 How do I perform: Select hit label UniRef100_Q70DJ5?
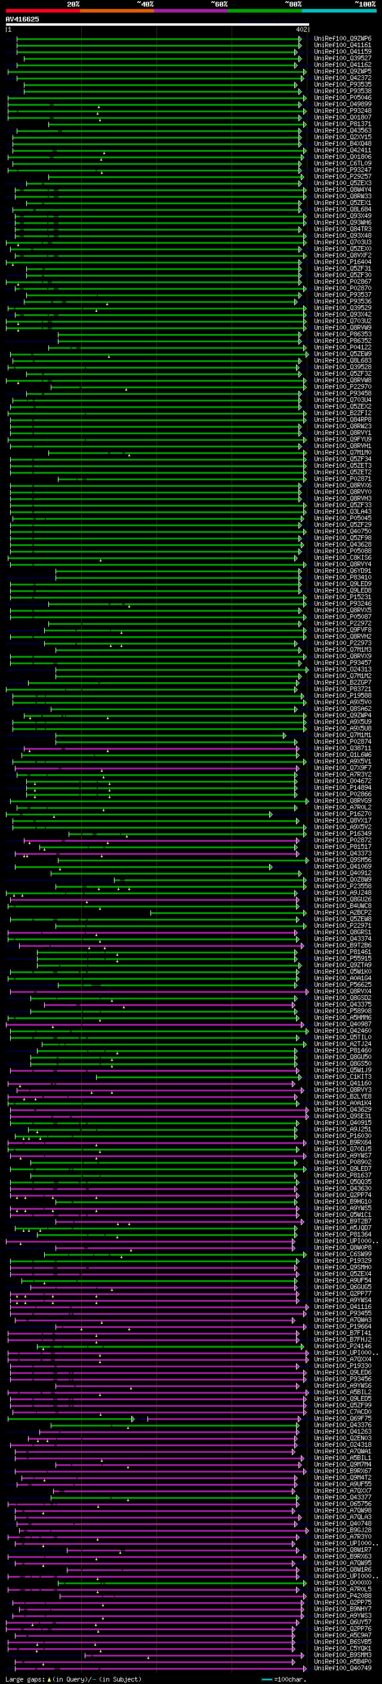click(x=343, y=1149)
